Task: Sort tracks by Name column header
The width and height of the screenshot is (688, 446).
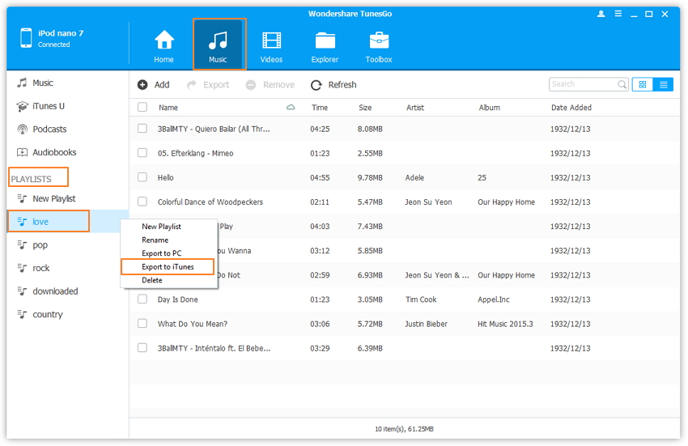Action: point(168,108)
